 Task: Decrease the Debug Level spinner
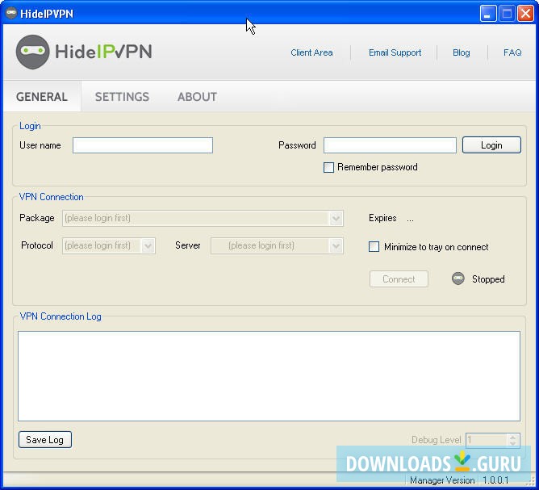512,443
